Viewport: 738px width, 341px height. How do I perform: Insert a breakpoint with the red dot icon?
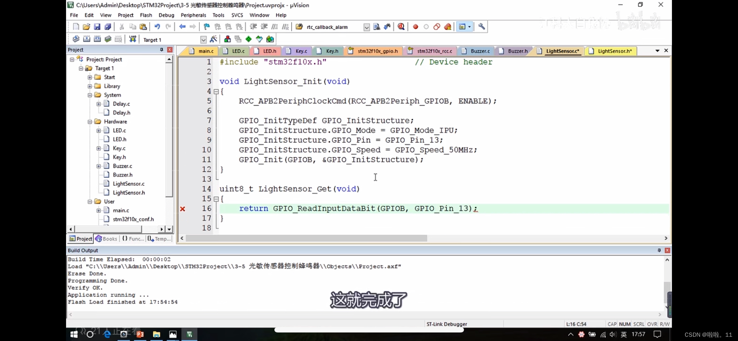(x=415, y=27)
